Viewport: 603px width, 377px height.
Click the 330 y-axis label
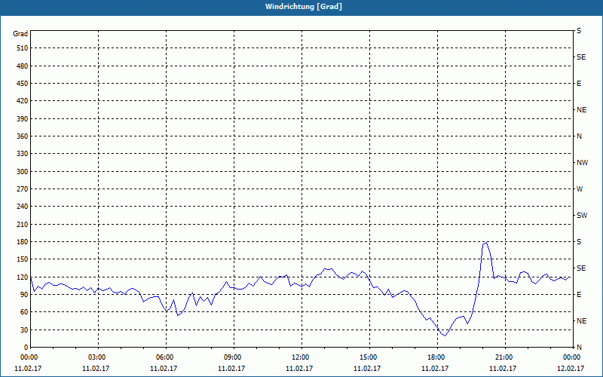[x=23, y=154]
